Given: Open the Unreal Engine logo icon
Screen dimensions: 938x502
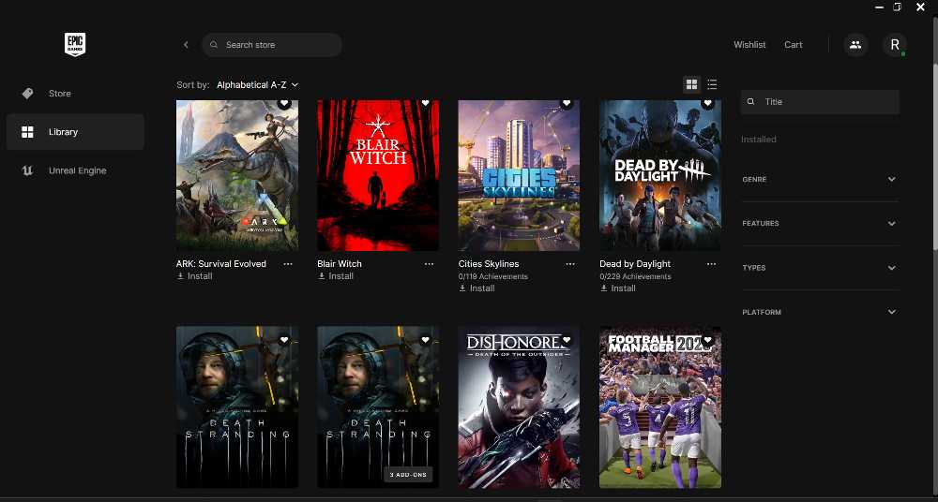Looking at the screenshot, I should click(x=27, y=170).
